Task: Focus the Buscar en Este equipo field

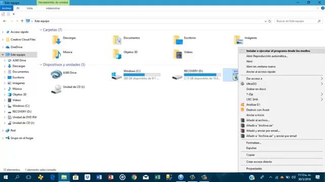Action: click(x=298, y=21)
